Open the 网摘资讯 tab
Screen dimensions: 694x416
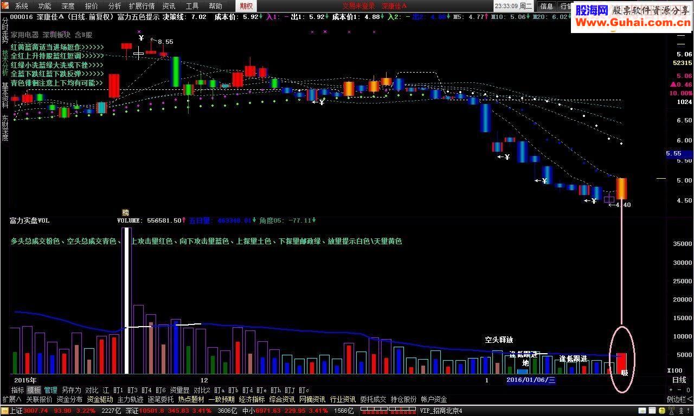pyautogui.click(x=312, y=399)
